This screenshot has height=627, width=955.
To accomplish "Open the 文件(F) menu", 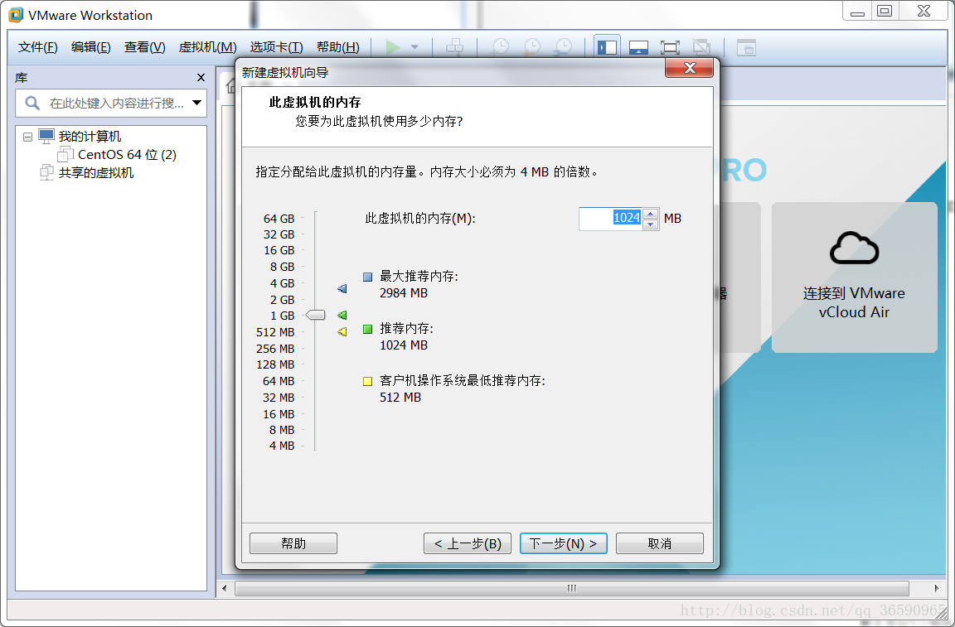I will click(x=38, y=47).
